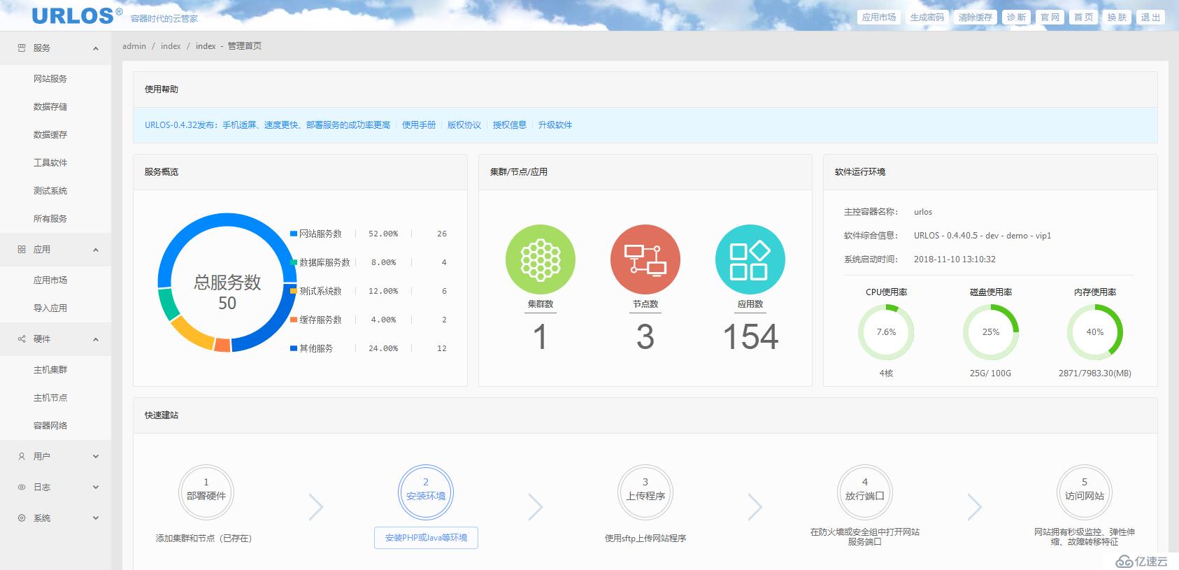Click the 安装PHP或Java等环境 button
Image resolution: width=1179 pixels, height=570 pixels.
[x=426, y=538]
